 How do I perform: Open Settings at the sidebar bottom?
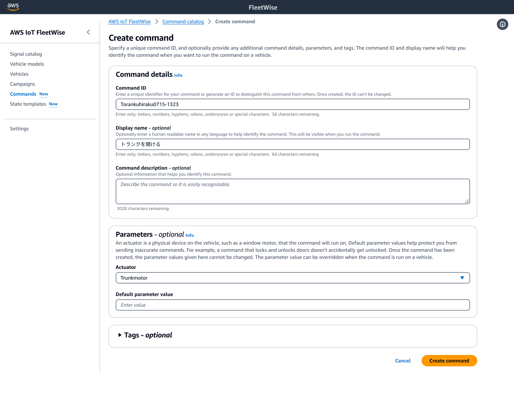[x=19, y=129]
